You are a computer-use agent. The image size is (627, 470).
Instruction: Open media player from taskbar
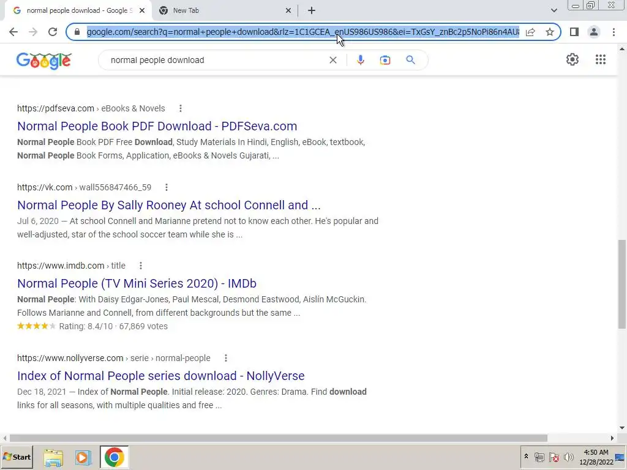point(83,457)
